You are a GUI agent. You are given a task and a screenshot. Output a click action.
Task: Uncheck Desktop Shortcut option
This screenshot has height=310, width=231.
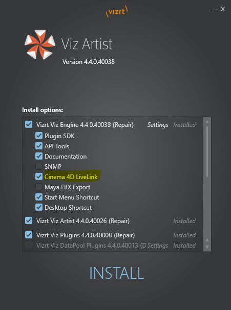point(39,207)
